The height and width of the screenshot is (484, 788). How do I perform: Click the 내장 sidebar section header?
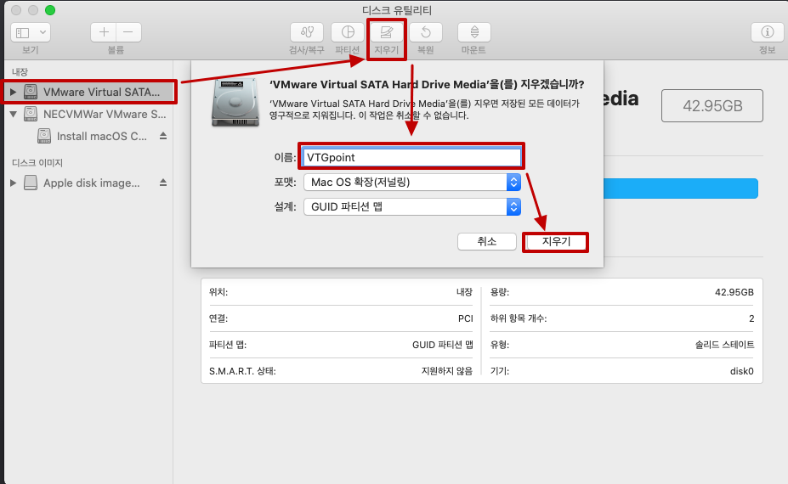click(20, 72)
